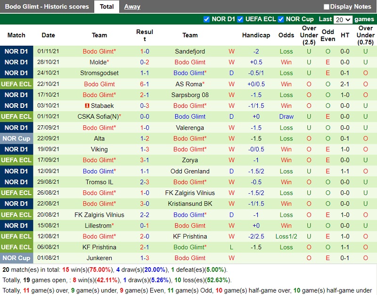Image resolution: width=377 pixels, height=295 pixels.
Task: Click the 6-1 result against AS Roma
Action: point(145,84)
